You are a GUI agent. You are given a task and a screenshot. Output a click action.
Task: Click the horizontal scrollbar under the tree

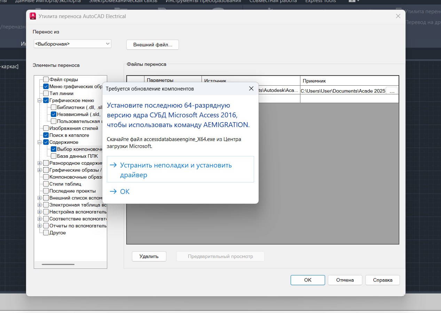58,264
